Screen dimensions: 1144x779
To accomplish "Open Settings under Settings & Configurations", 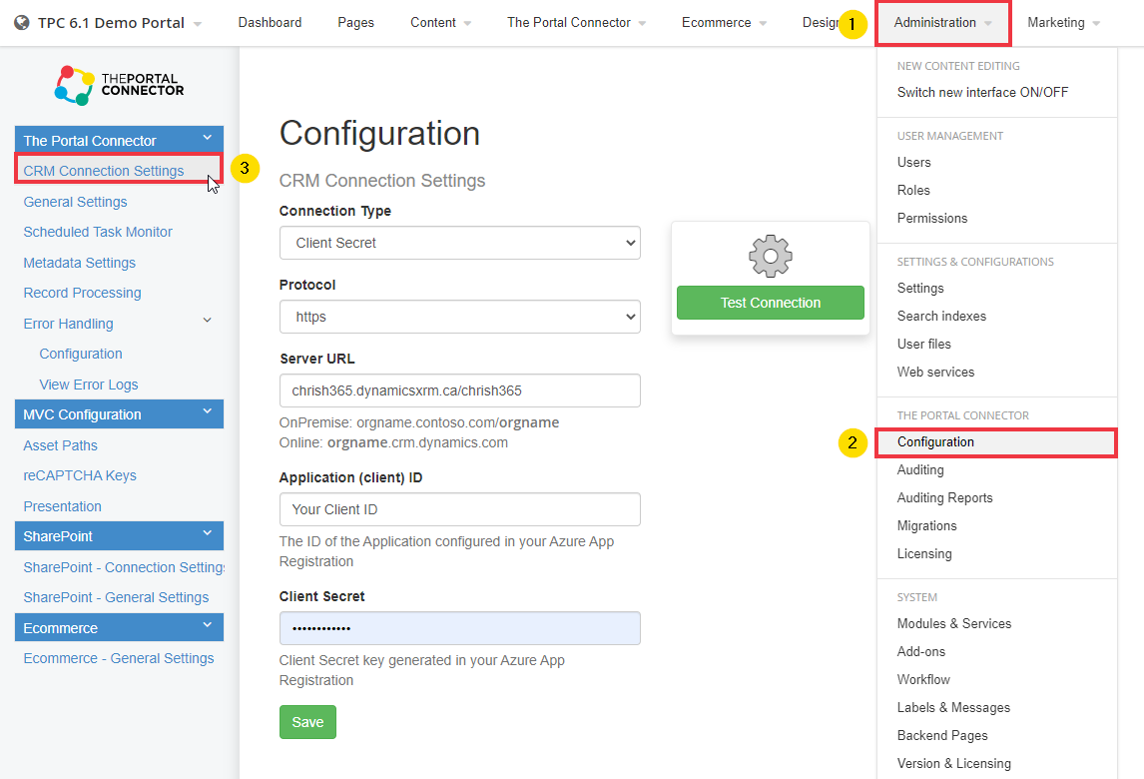I will point(920,289).
